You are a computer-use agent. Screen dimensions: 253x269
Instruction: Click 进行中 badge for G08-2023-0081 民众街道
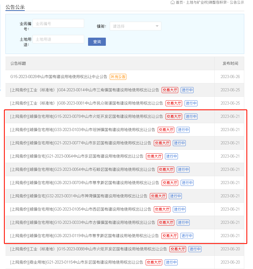(x=191, y=103)
